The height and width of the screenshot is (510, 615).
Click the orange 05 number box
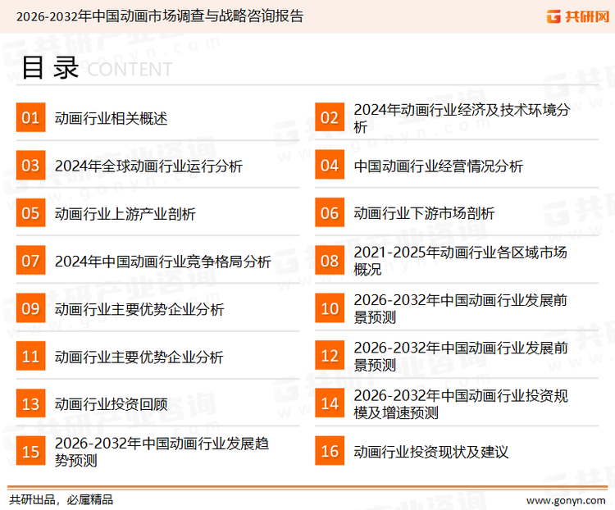30,212
